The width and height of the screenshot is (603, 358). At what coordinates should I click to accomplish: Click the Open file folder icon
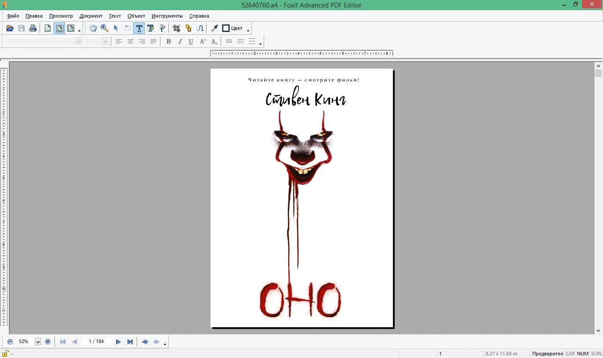10,29
